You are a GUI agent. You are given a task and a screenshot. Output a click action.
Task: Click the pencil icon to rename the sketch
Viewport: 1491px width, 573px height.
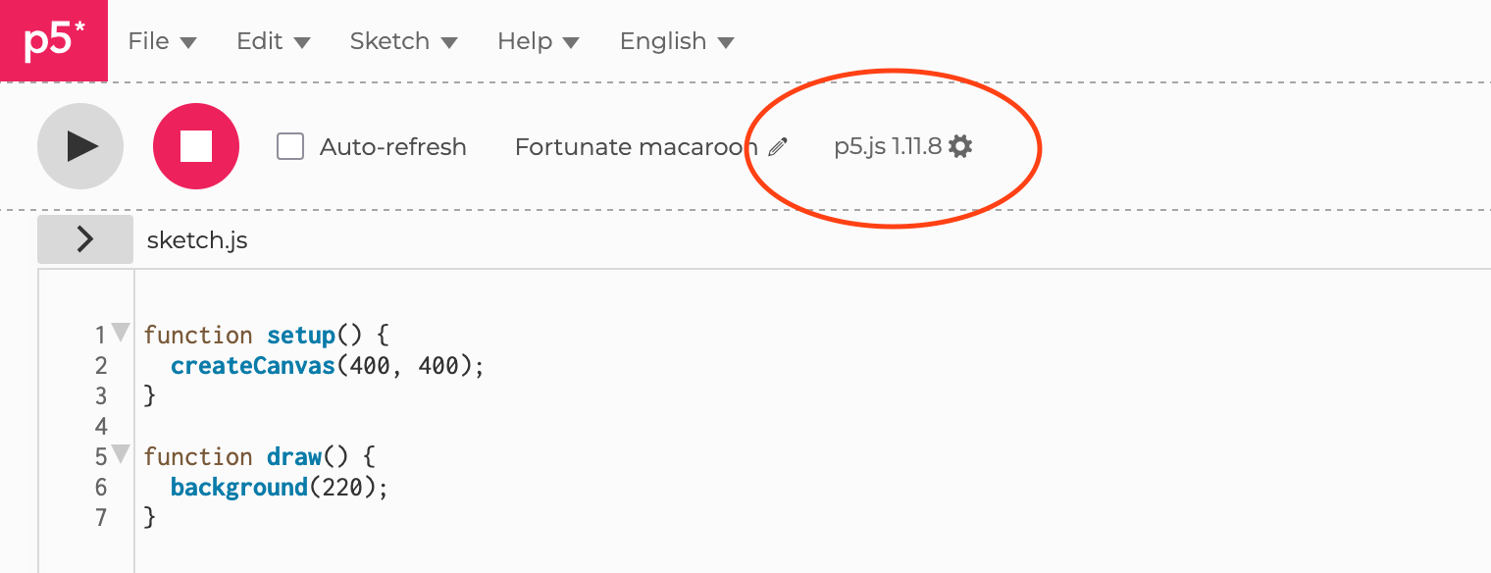[778, 146]
